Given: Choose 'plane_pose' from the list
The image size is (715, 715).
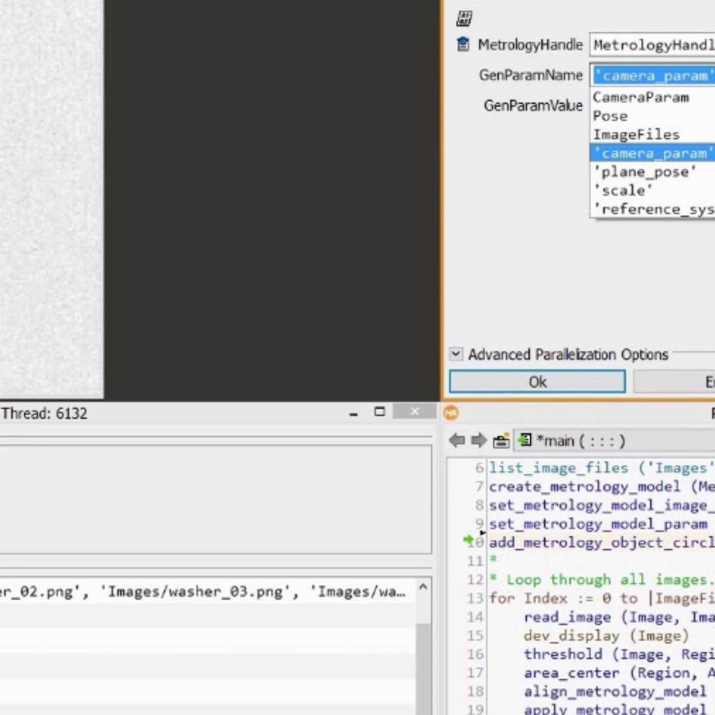Looking at the screenshot, I should (653, 172).
